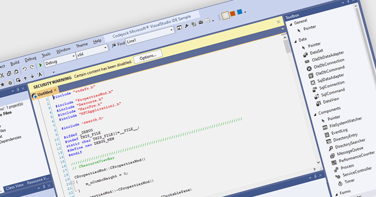The image size is (376, 197).
Task: Click the font size 'A' icon
Action: tap(39, 74)
